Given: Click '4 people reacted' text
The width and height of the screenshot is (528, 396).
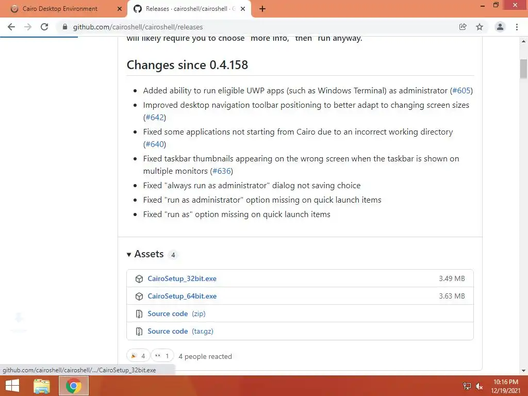Looking at the screenshot, I should (x=205, y=356).
